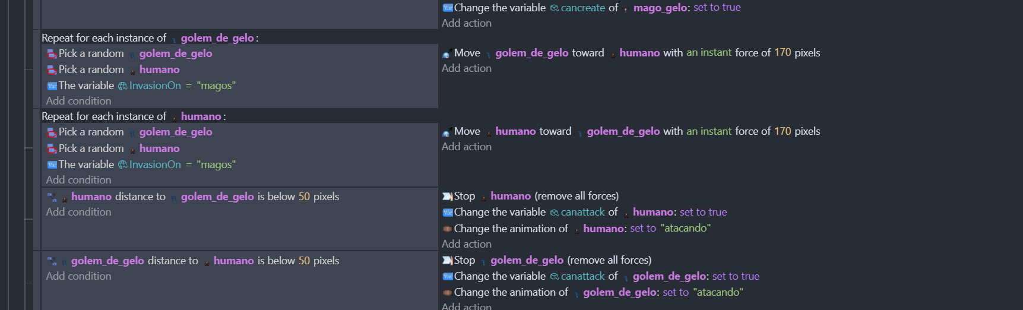Image resolution: width=1023 pixels, height=310 pixels.
Task: Edit InvasionOn variable in the humano loop condition
Action: (155, 165)
